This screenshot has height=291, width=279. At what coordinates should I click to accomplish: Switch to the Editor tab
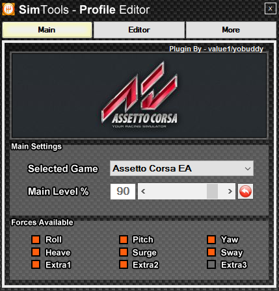coord(139,30)
